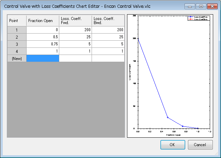Select row header for point 2
Image resolution: width=221 pixels, height=158 pixels.
point(17,37)
